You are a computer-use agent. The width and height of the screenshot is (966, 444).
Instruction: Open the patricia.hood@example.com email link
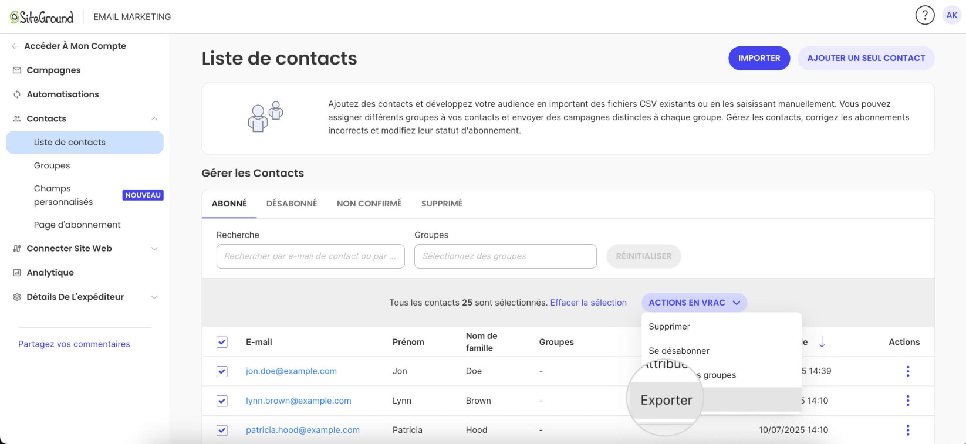[x=303, y=430]
